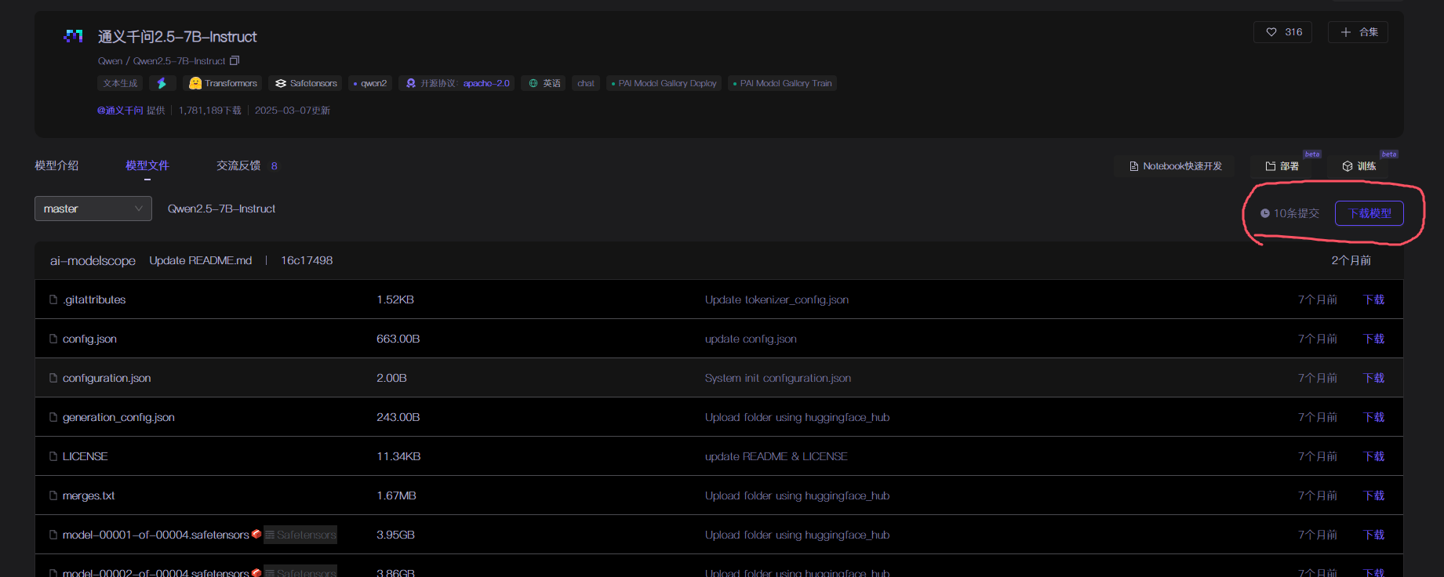Click the 训练 beta button
Viewport: 1444px width, 577px height.
coord(1359,166)
